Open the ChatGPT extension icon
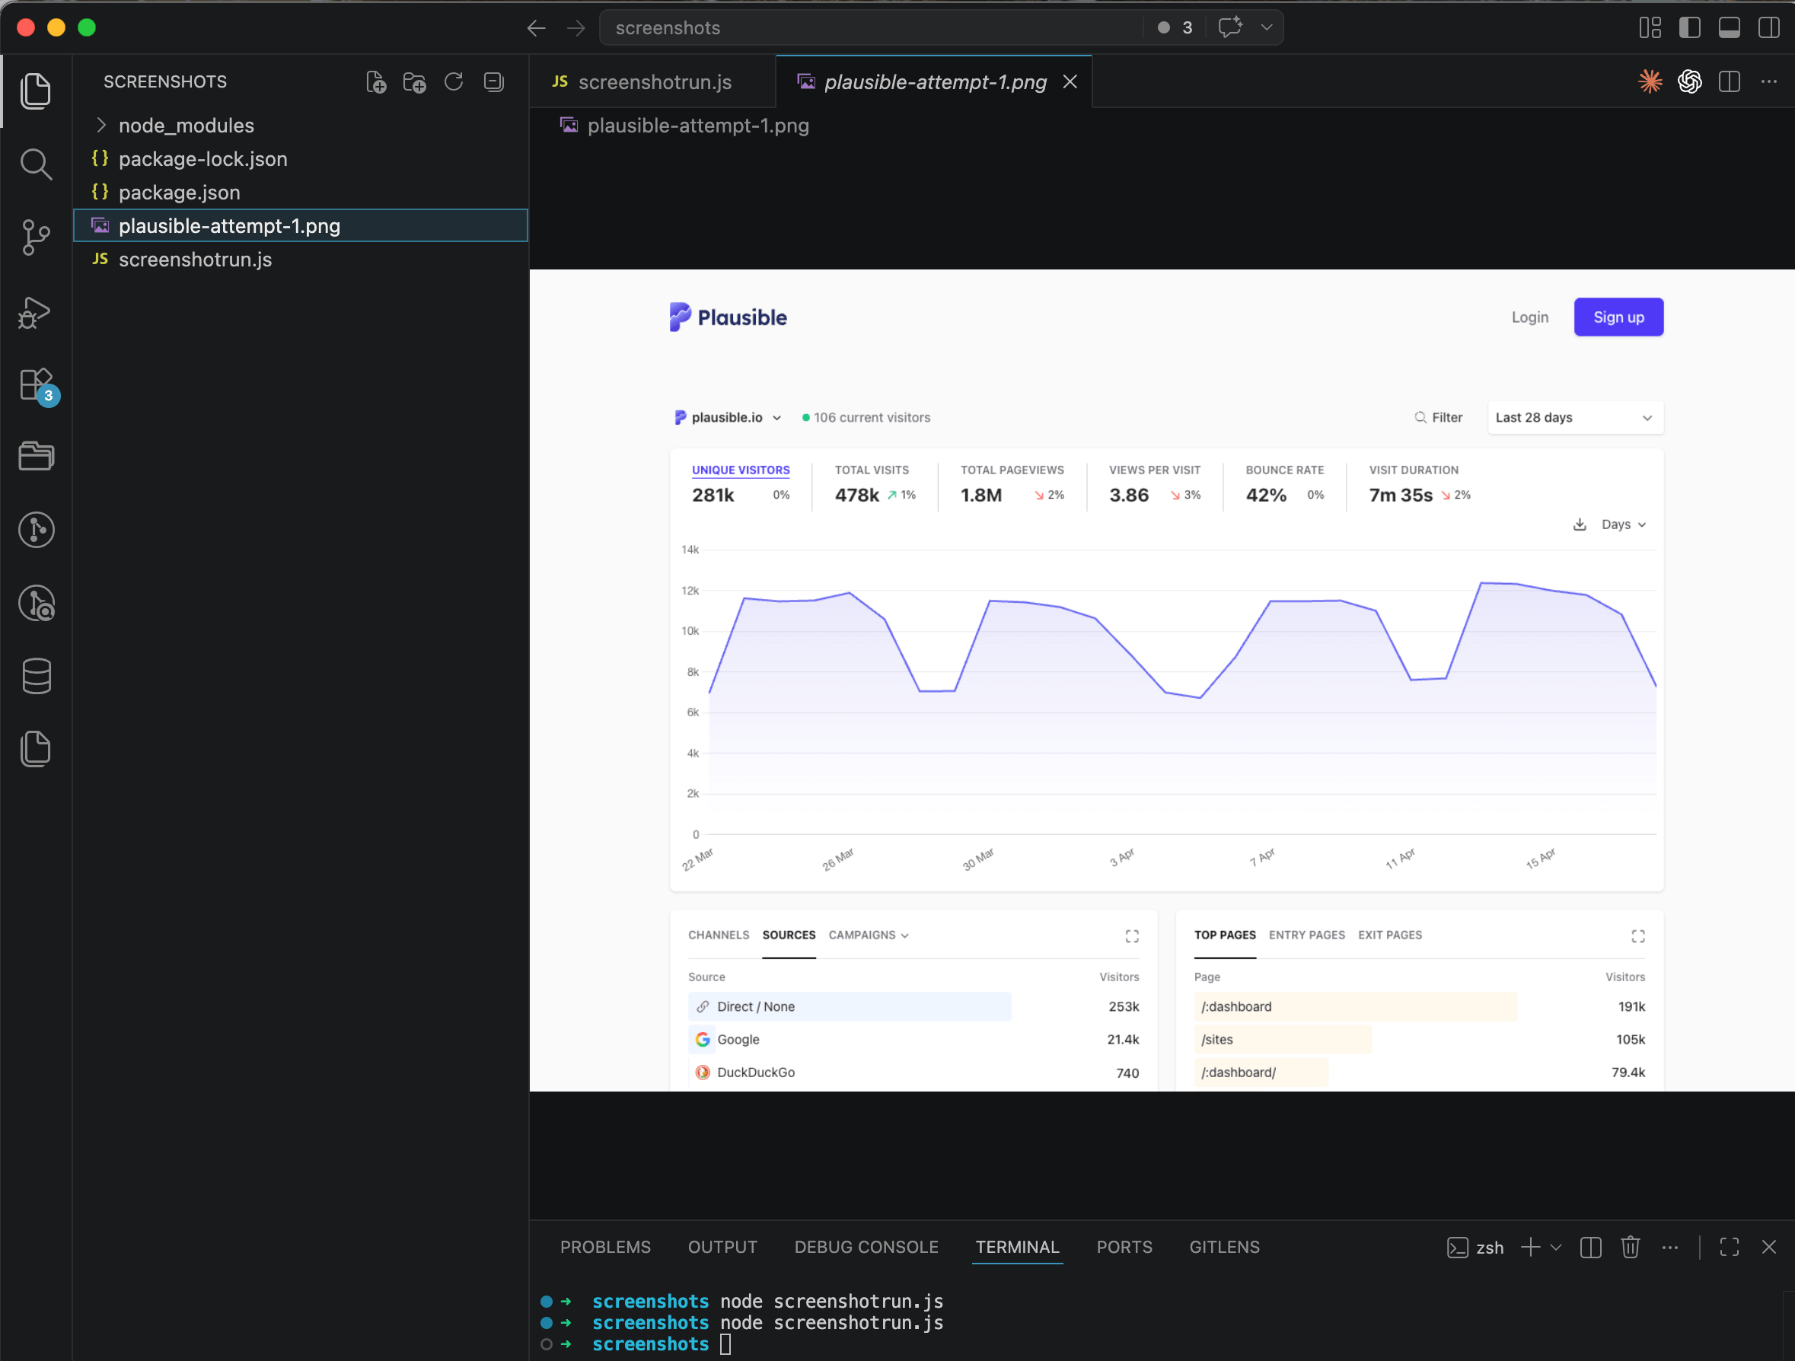1795x1361 pixels. pos(1689,81)
